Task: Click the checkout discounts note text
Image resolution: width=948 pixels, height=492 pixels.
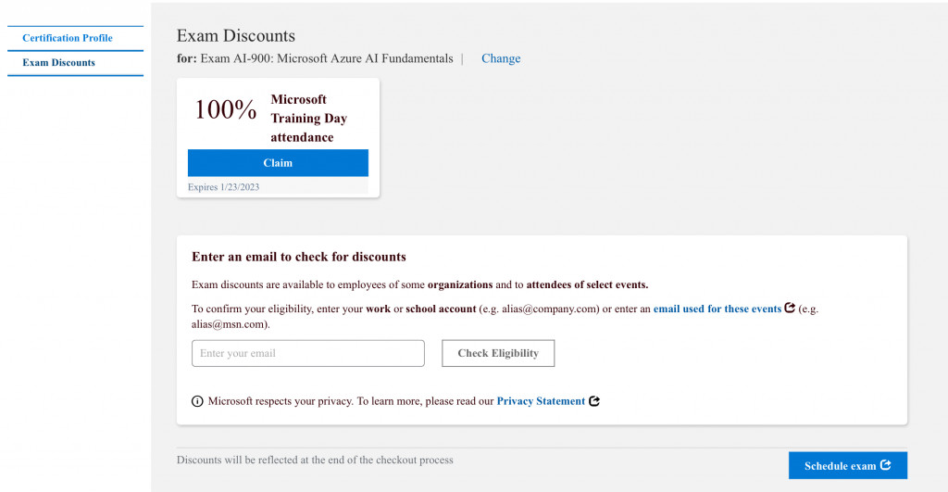Action: coord(315,460)
